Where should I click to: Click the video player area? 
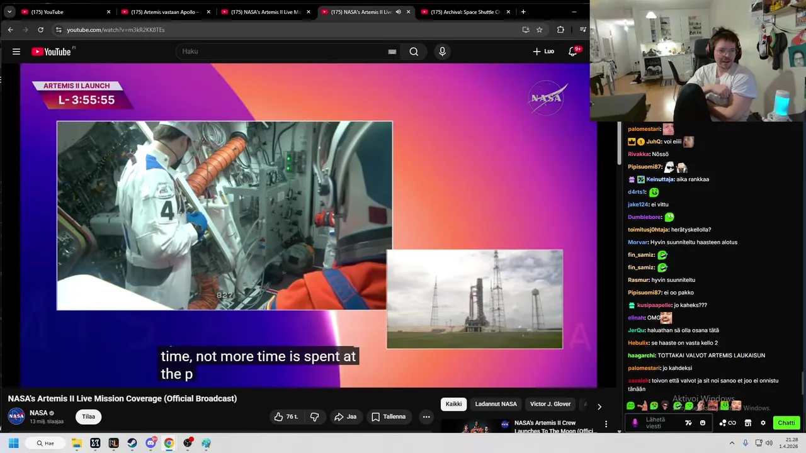pyautogui.click(x=309, y=225)
